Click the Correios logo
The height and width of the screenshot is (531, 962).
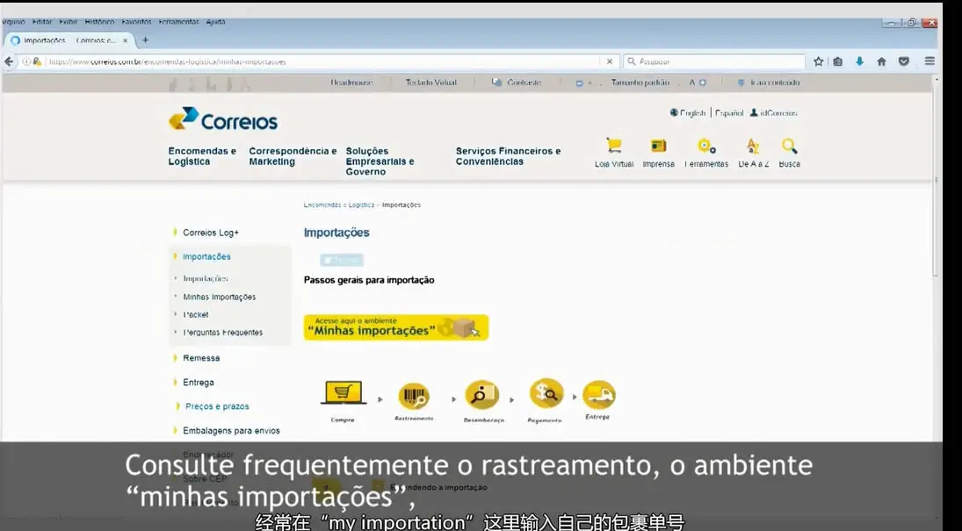223,119
